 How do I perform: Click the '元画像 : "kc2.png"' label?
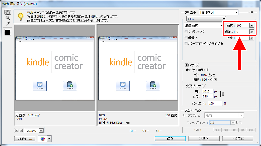[x=28, y=115]
